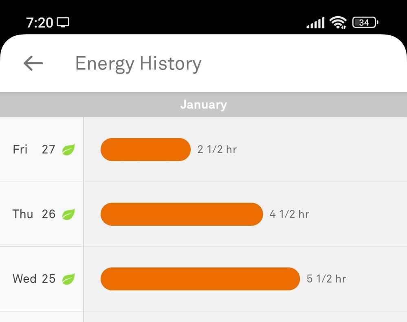This screenshot has height=322, width=407.
Task: Tap the green leaf on Fri 27
Action: 68,150
